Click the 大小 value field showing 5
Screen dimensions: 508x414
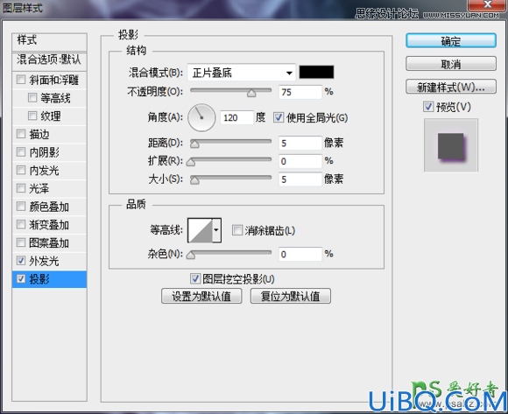[x=300, y=179]
